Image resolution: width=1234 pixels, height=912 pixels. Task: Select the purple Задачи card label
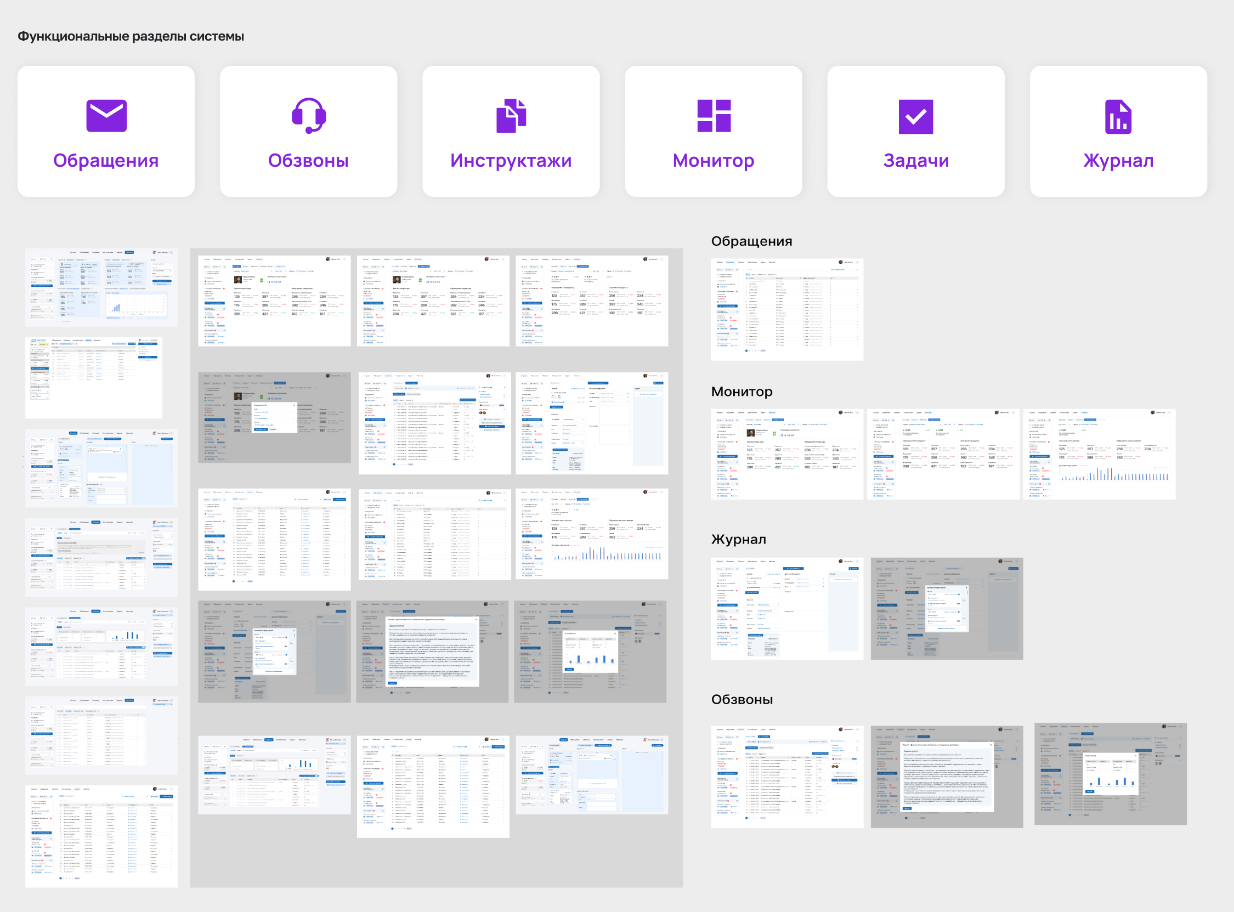[x=915, y=161]
